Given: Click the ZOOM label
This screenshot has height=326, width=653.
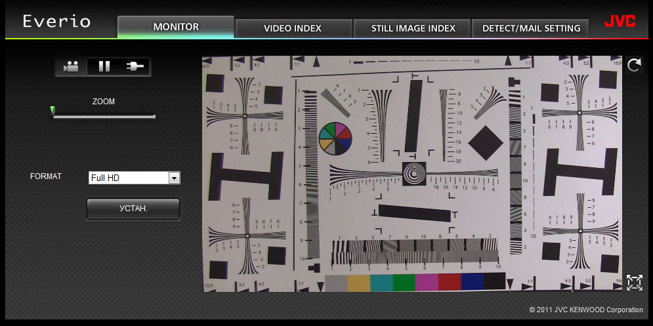Looking at the screenshot, I should pyautogui.click(x=103, y=102).
